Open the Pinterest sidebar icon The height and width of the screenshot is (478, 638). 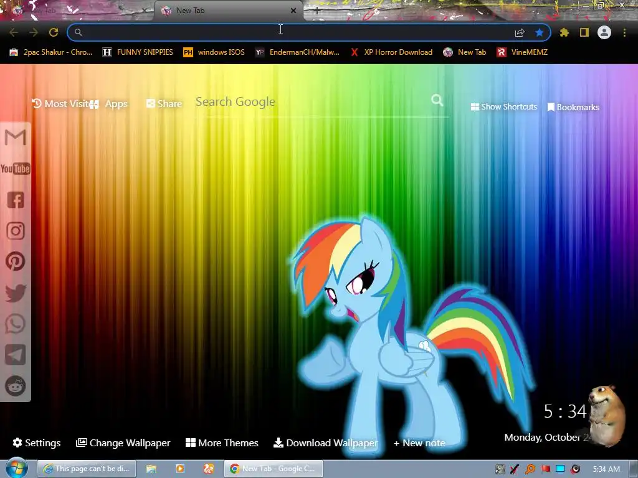tap(16, 261)
